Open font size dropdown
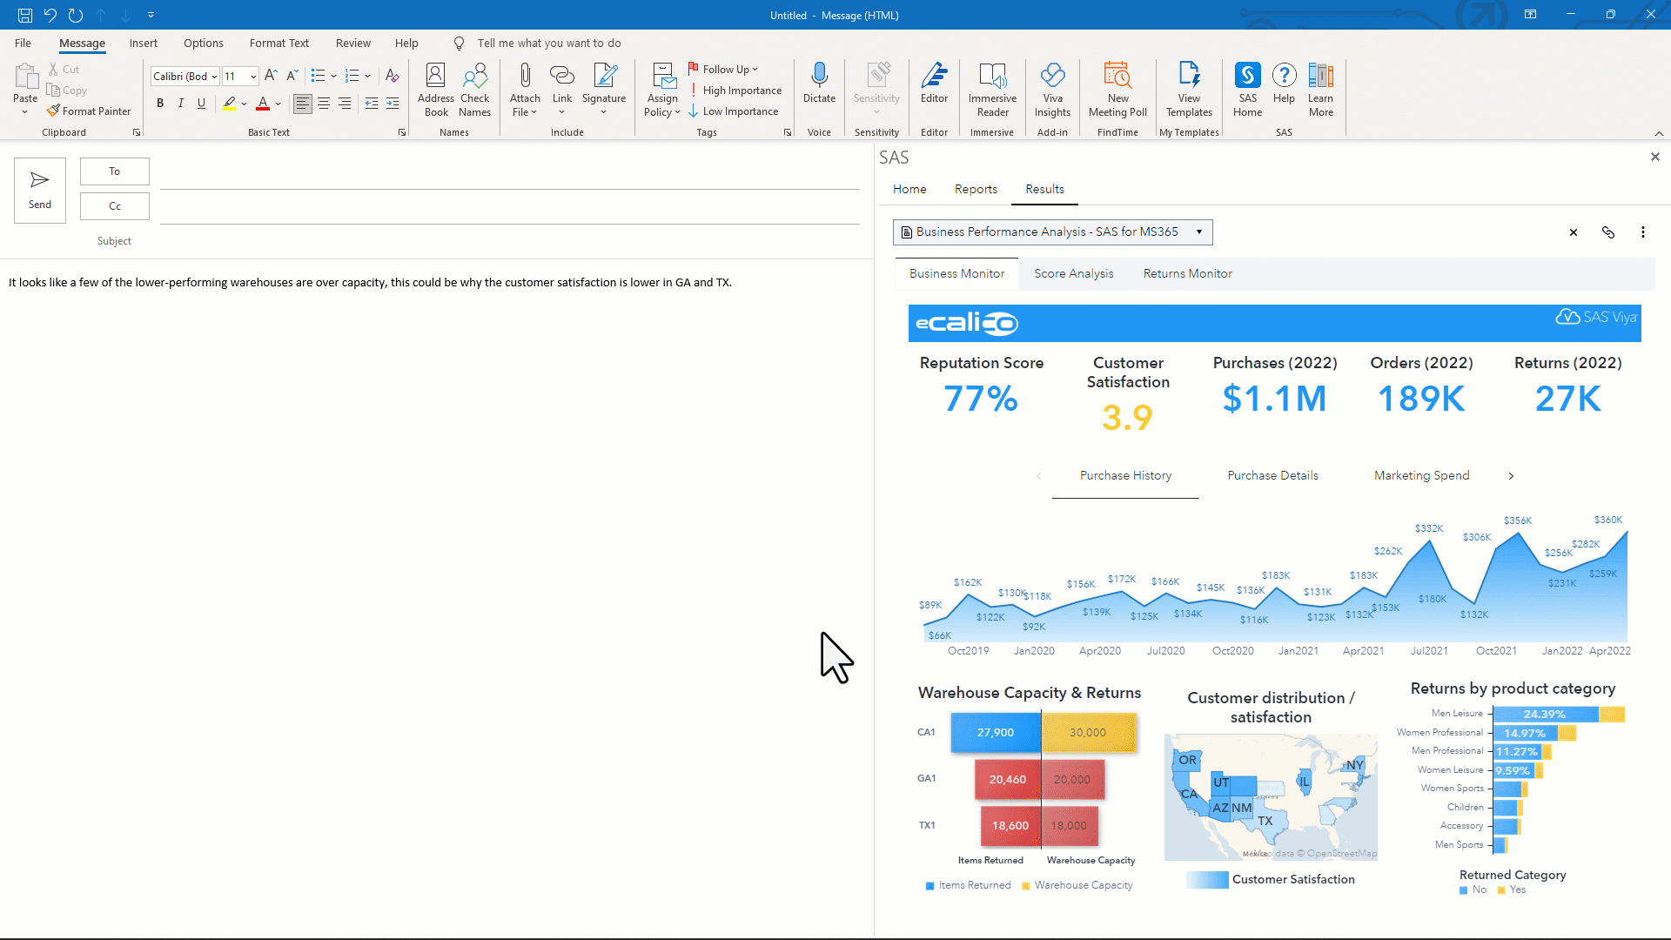Viewport: 1671px width, 940px height. [x=253, y=77]
